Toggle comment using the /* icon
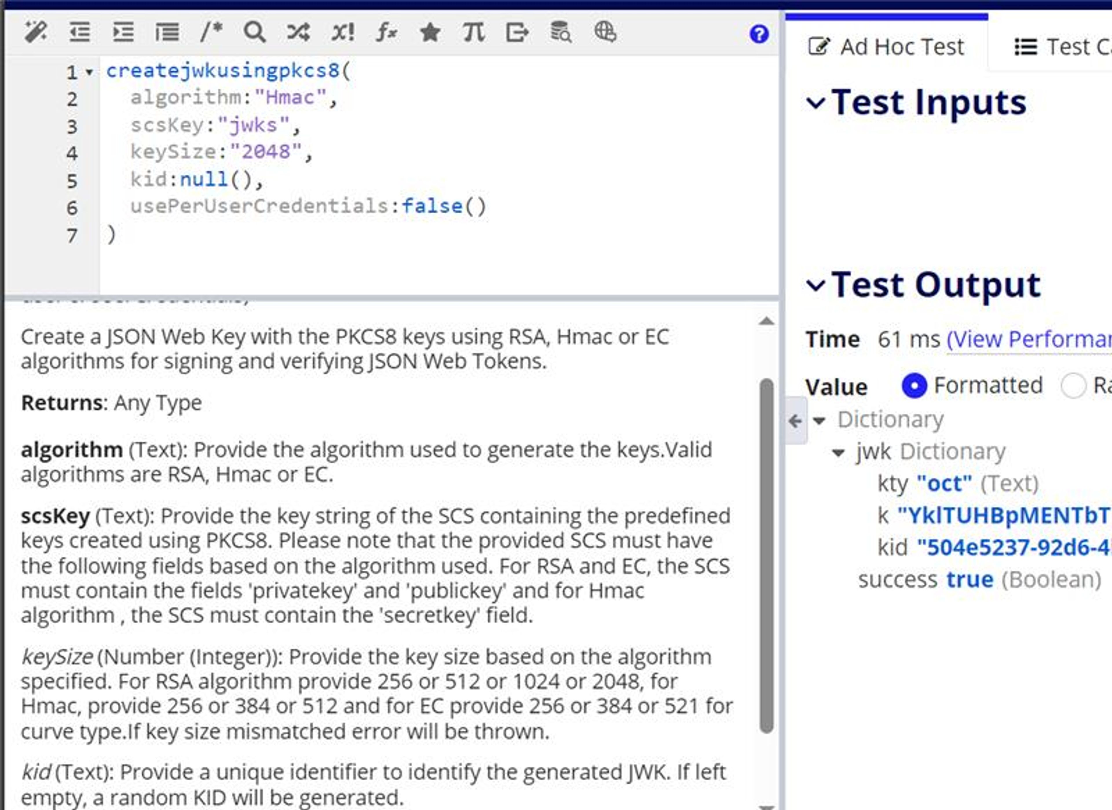 pyautogui.click(x=211, y=32)
